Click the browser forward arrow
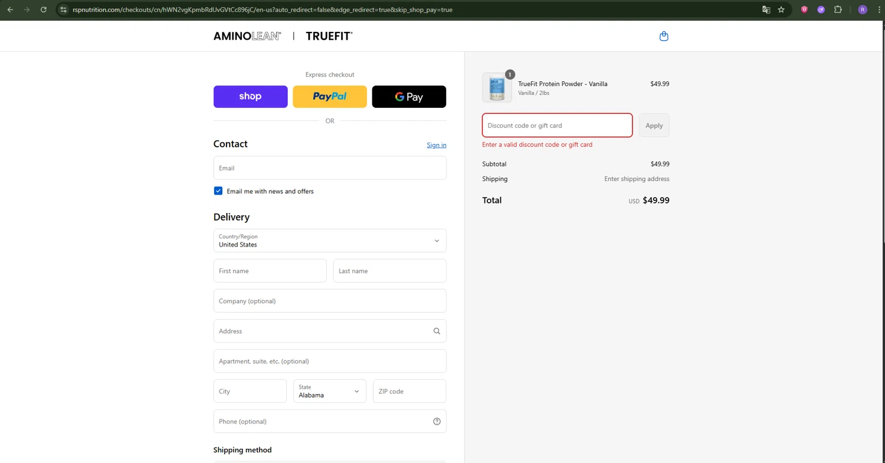This screenshot has height=463, width=885. click(x=27, y=9)
